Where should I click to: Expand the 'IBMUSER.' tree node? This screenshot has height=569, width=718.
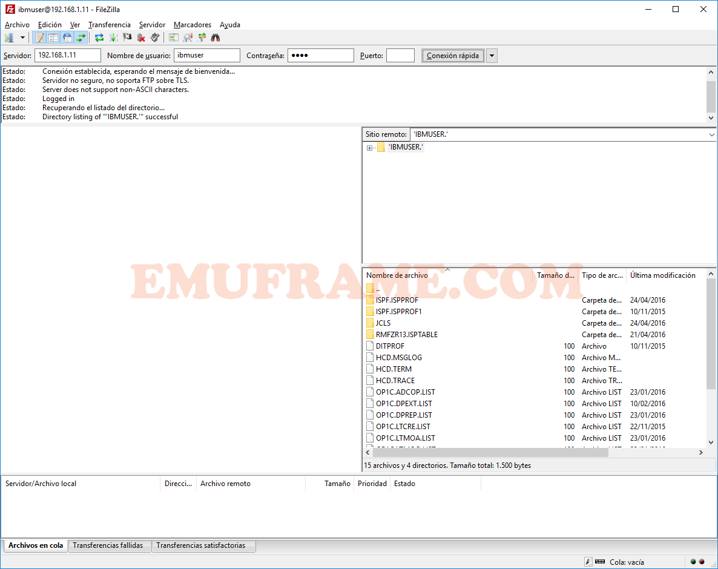pyautogui.click(x=369, y=148)
